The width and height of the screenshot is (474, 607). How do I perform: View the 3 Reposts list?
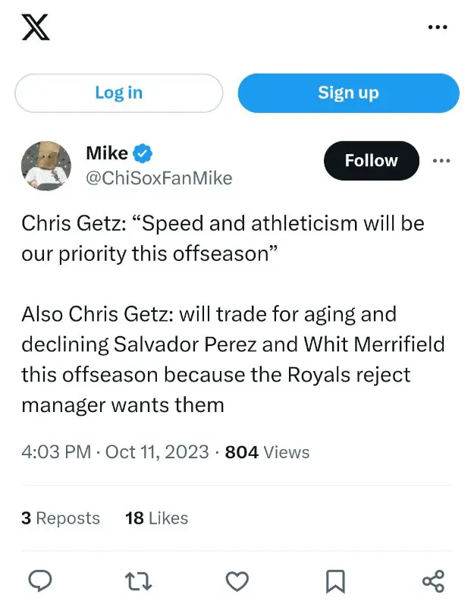pos(61,518)
